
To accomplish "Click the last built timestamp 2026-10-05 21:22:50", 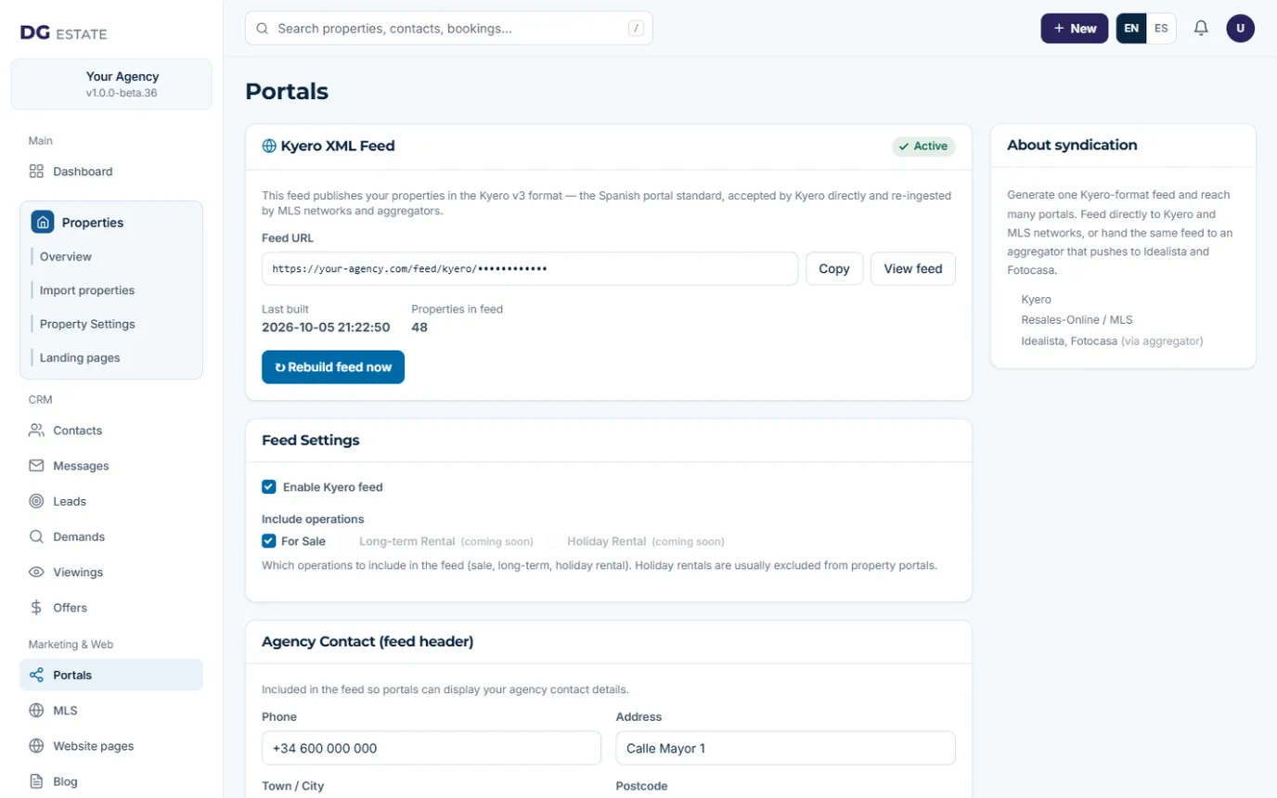I will pos(326,327).
